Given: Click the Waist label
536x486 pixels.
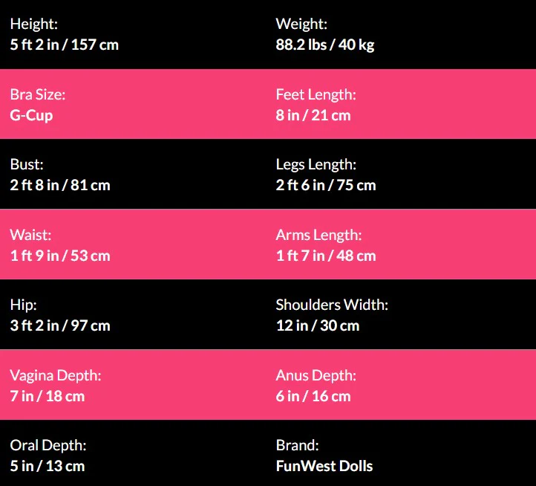Looking at the screenshot, I should coord(30,235).
